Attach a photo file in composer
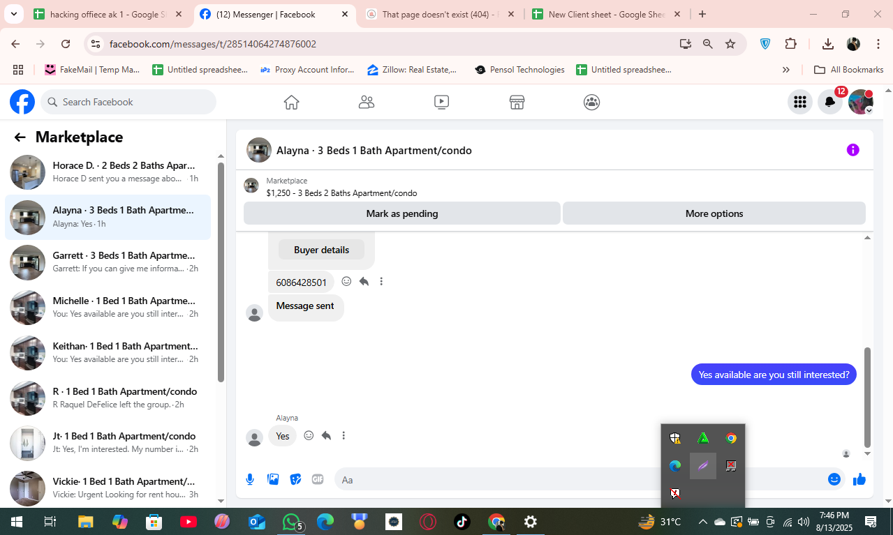This screenshot has height=535, width=893. point(273,479)
